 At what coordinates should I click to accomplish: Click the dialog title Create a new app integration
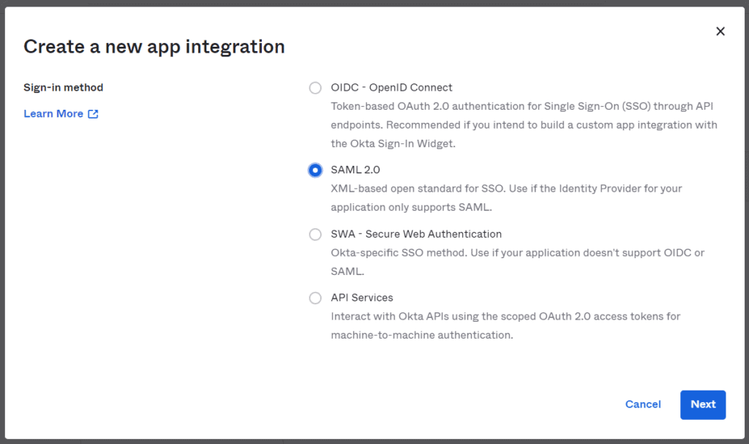click(x=154, y=46)
